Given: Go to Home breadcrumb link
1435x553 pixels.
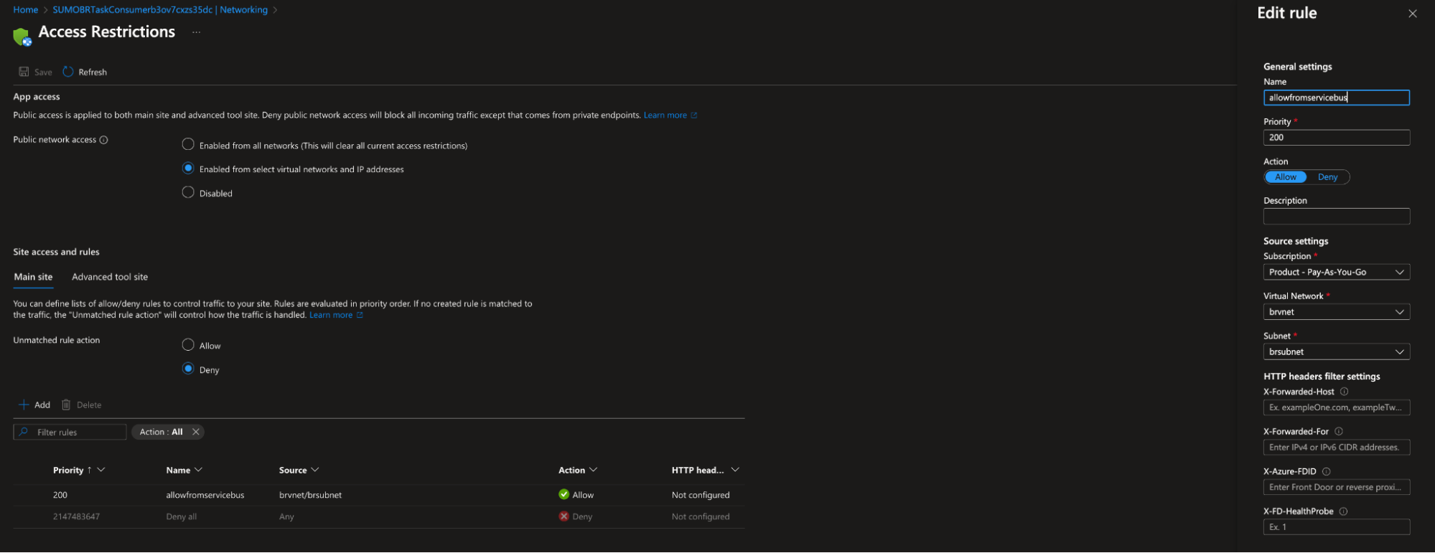Looking at the screenshot, I should (x=25, y=10).
